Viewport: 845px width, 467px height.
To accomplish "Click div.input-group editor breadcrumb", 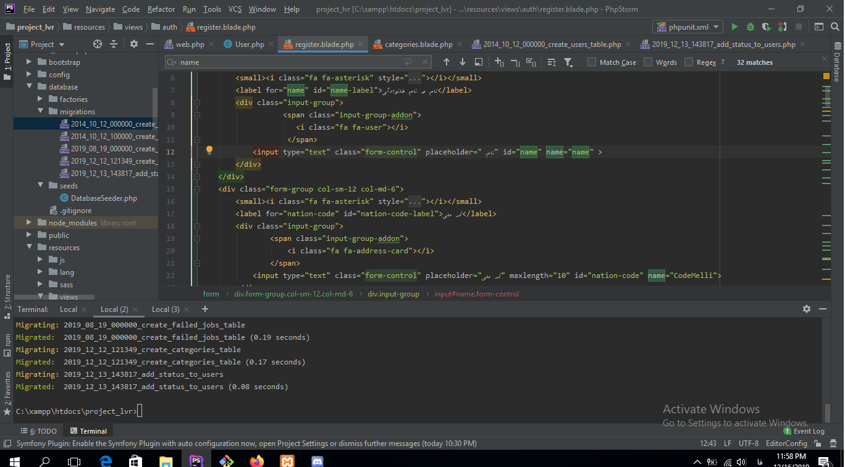I will (393, 294).
